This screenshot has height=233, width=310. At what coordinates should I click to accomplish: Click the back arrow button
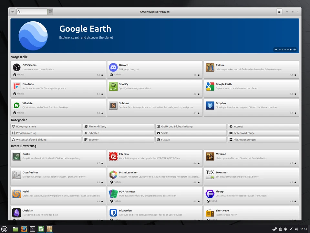[x=13, y=12]
